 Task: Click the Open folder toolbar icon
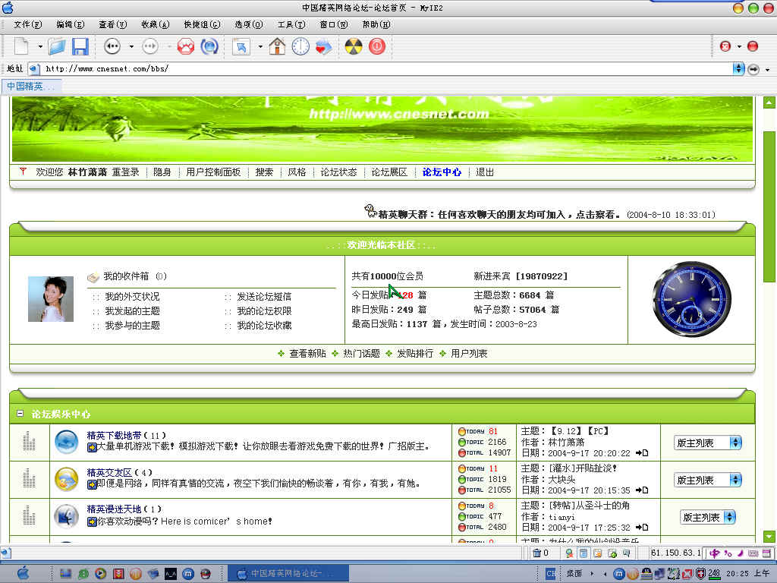tap(57, 46)
